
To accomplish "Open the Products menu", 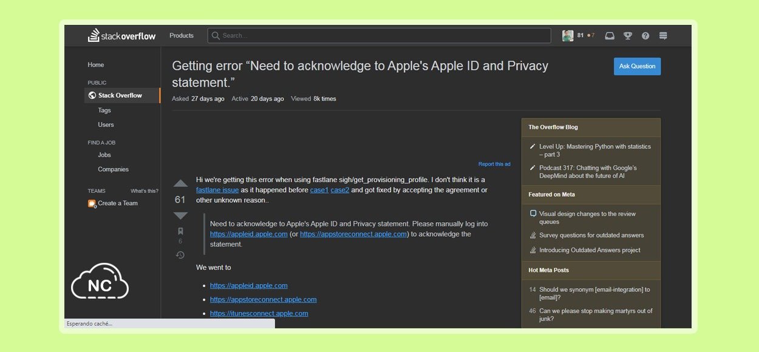I will (x=182, y=36).
